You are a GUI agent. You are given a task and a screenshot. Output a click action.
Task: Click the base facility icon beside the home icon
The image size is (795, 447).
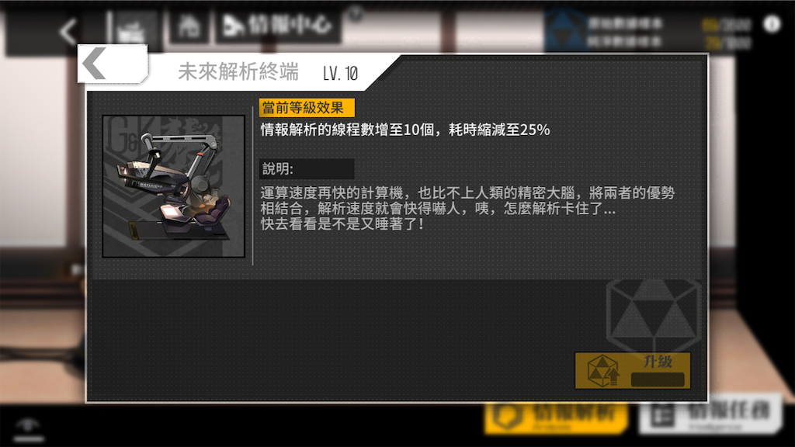point(133,28)
